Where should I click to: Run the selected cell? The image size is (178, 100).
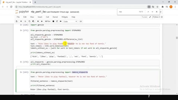pyautogui.click(x=48, y=21)
